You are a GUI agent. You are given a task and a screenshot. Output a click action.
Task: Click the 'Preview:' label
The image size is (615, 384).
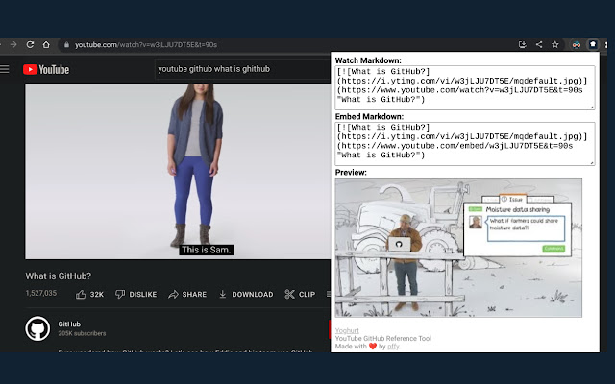[351, 173]
